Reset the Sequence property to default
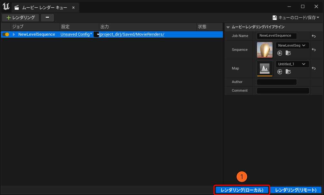The height and width of the screenshot is (195, 324). tap(314, 50)
